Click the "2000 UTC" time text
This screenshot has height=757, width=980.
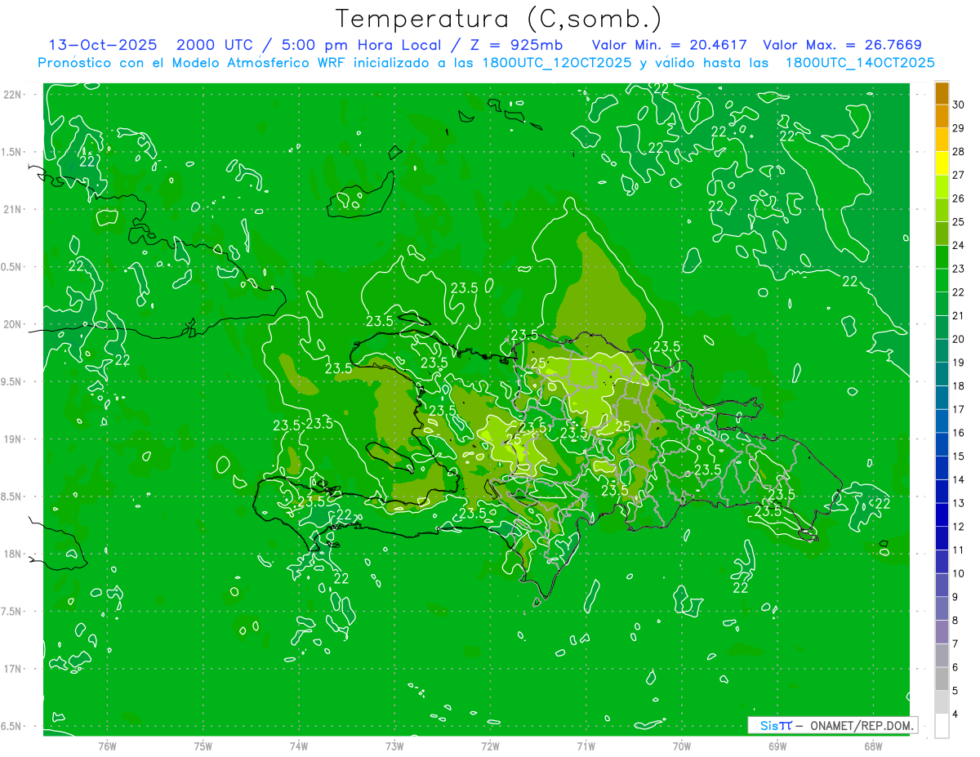tap(216, 45)
